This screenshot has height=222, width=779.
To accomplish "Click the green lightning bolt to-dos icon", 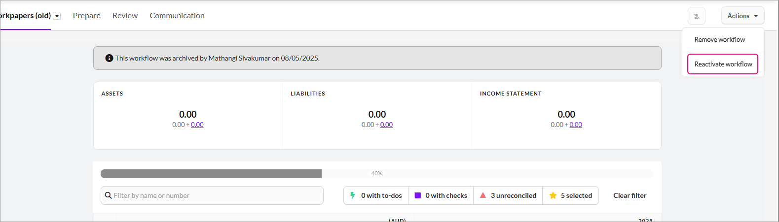I will pyautogui.click(x=353, y=195).
